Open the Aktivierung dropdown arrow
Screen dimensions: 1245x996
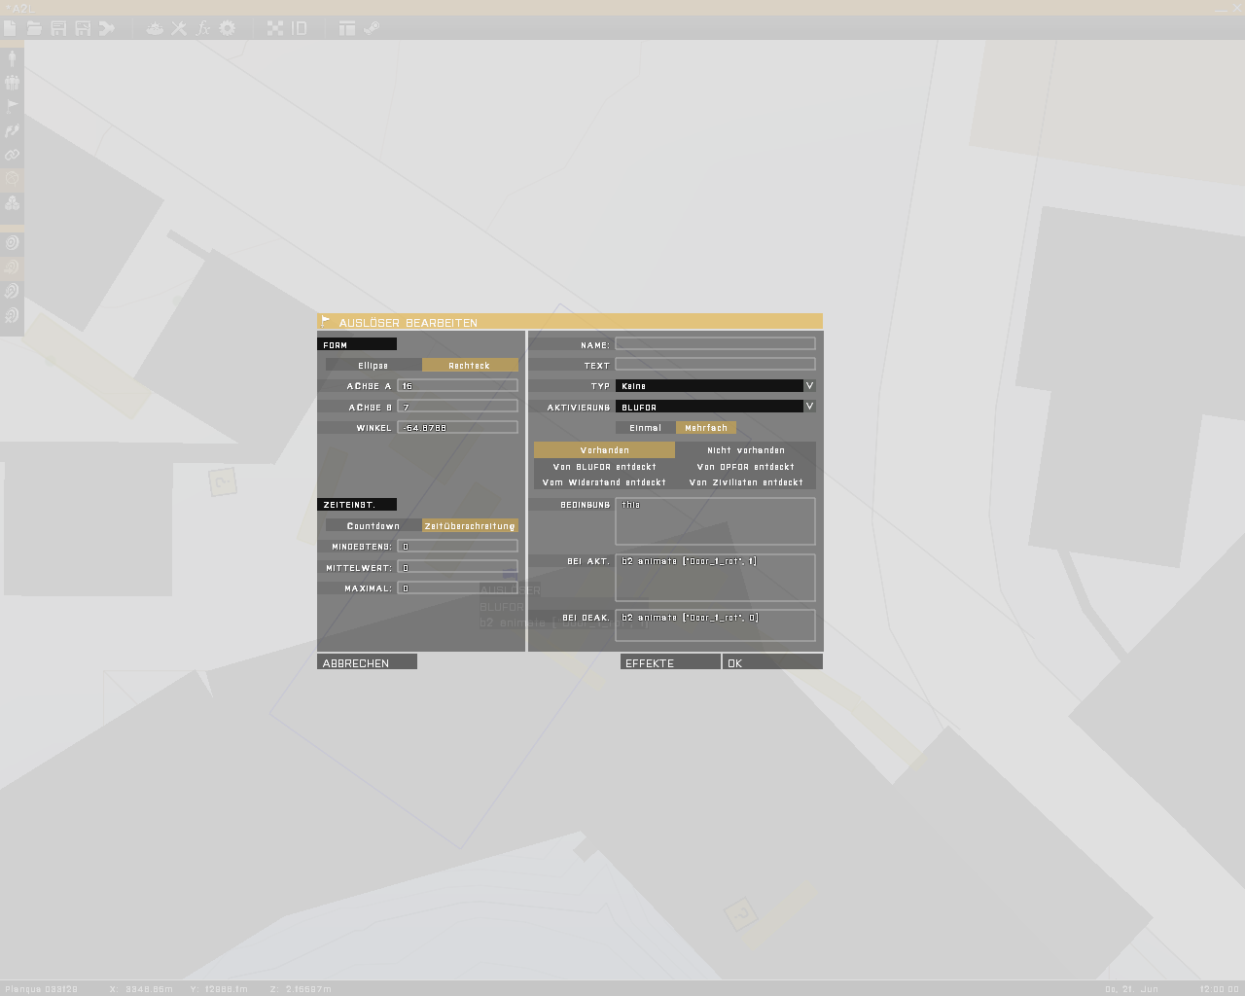coord(809,407)
